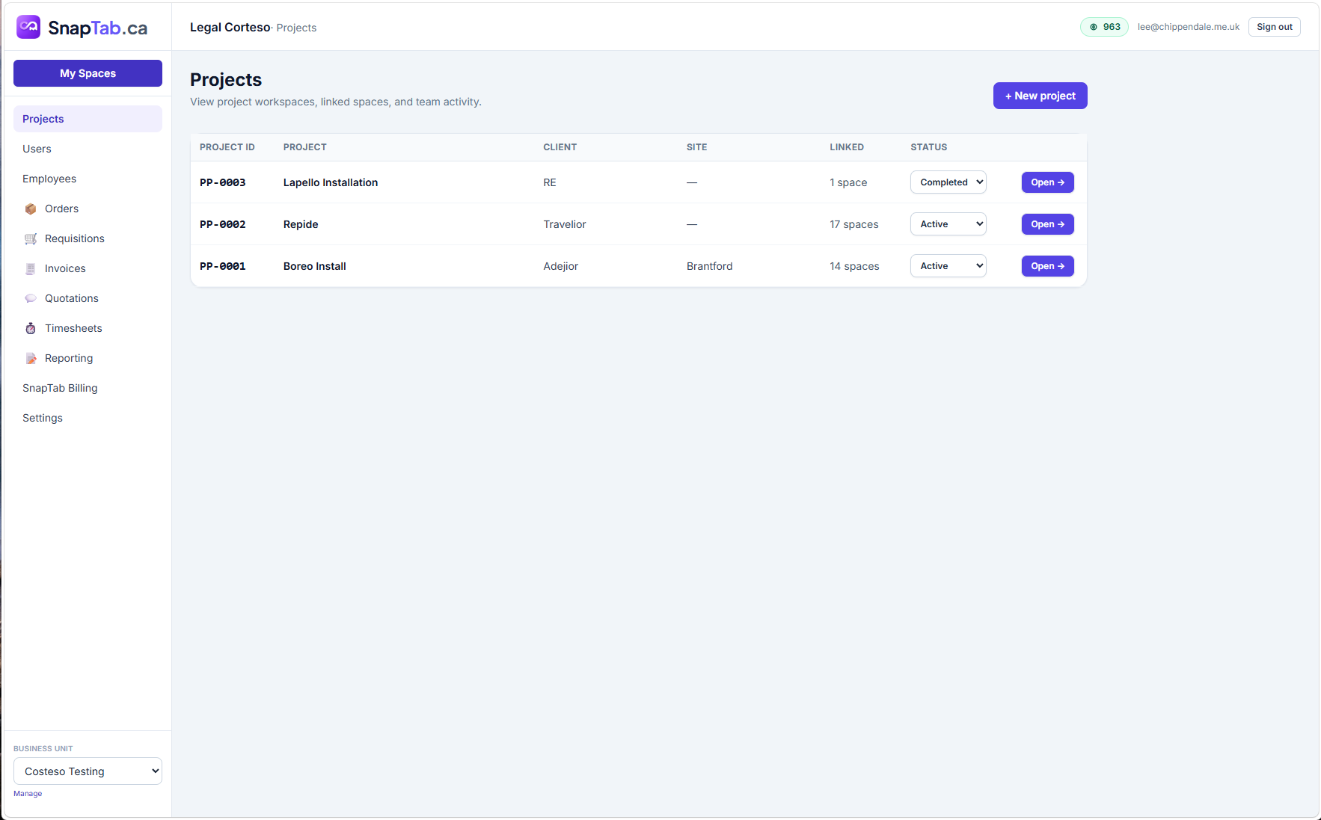Image resolution: width=1321 pixels, height=820 pixels.
Task: Click the PROJECT ID column header
Action: click(x=227, y=147)
